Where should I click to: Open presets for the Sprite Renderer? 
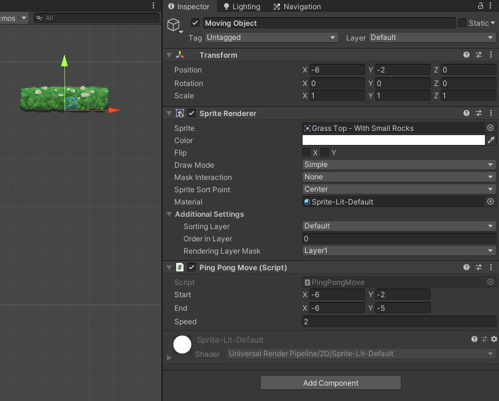coord(479,113)
